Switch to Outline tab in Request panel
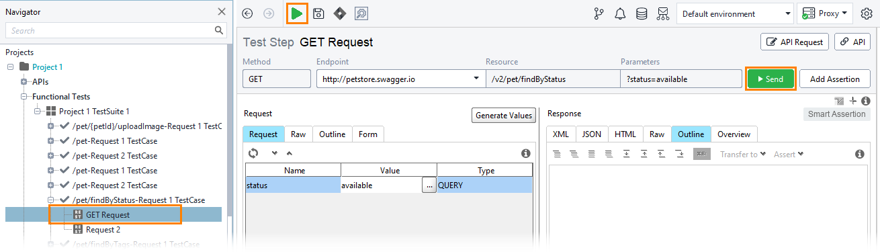This screenshot has height=252, width=880. coord(332,134)
